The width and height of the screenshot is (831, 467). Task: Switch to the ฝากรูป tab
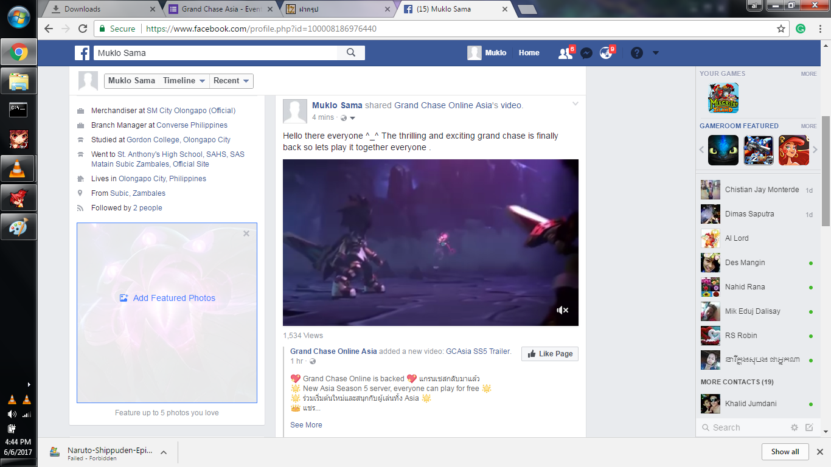coord(338,9)
